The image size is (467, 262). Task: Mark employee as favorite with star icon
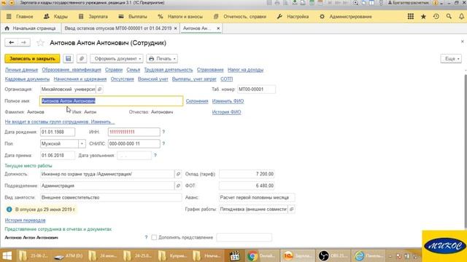(40, 43)
